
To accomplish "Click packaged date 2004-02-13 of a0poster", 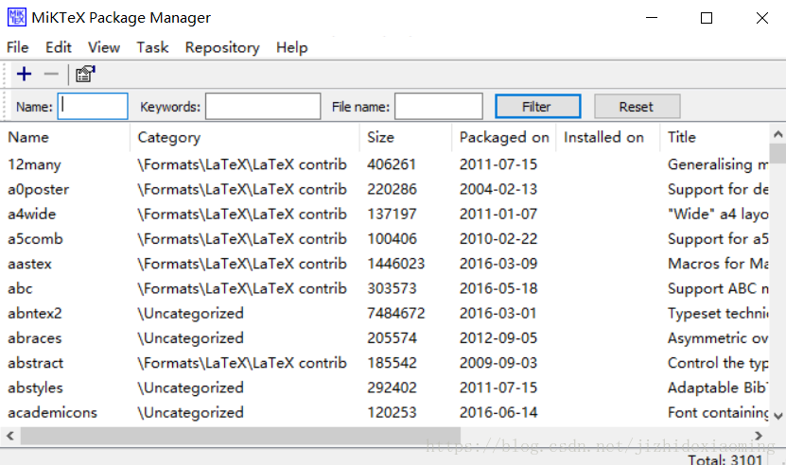I will point(498,189).
